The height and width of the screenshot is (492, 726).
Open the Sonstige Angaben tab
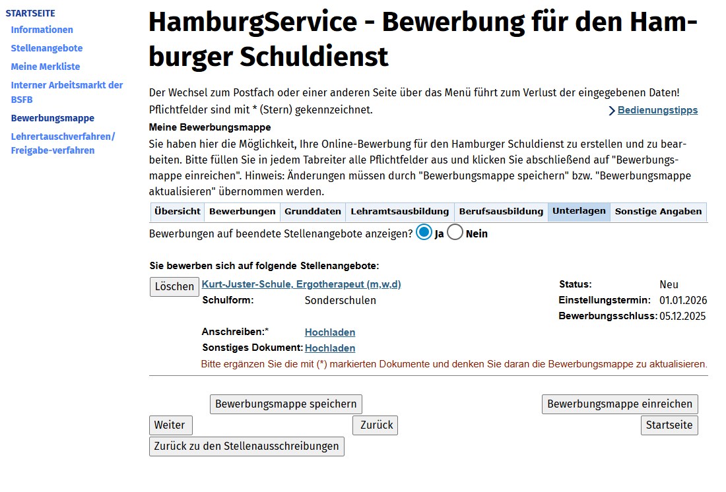658,212
